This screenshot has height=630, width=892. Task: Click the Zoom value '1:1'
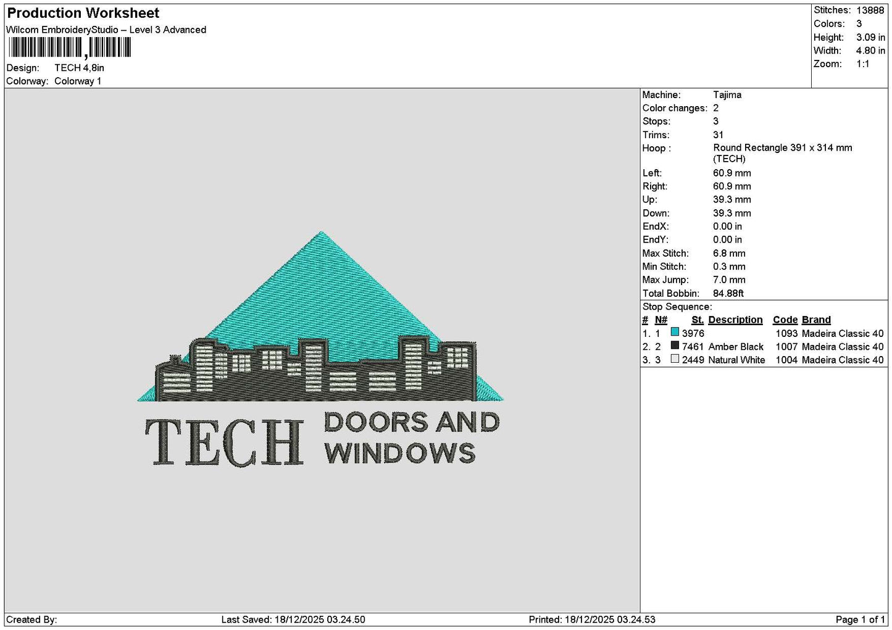click(x=862, y=64)
